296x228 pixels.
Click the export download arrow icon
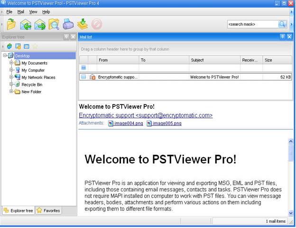tap(83, 24)
